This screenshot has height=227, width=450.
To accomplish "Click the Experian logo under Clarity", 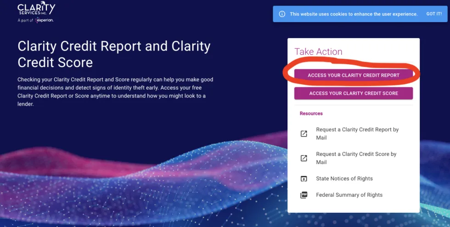I will click(44, 20).
